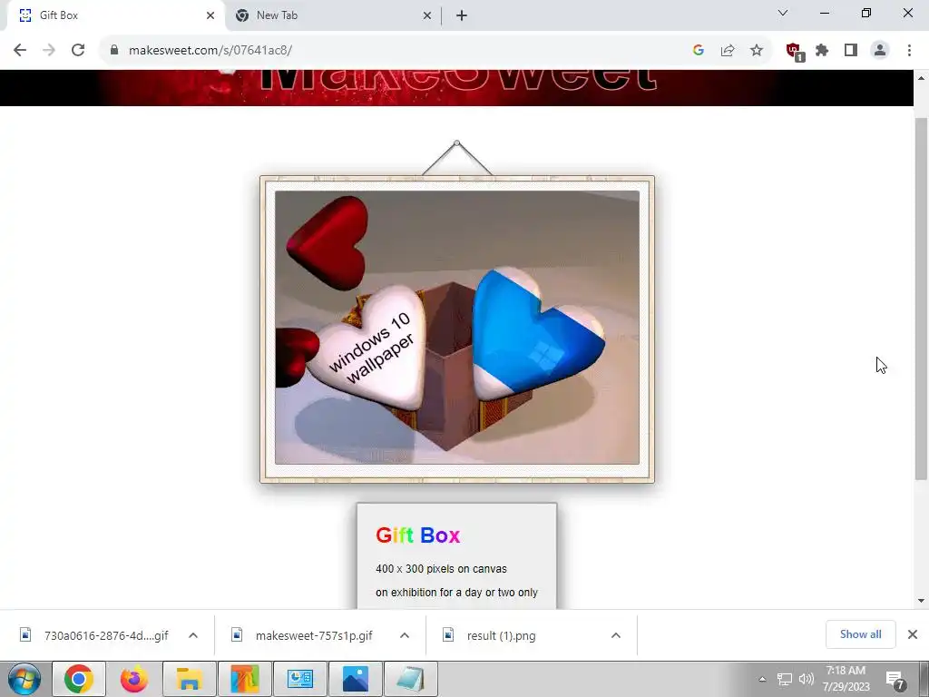Launch Firefox from the taskbar
Screen dimensions: 929x697
pyautogui.click(x=134, y=679)
